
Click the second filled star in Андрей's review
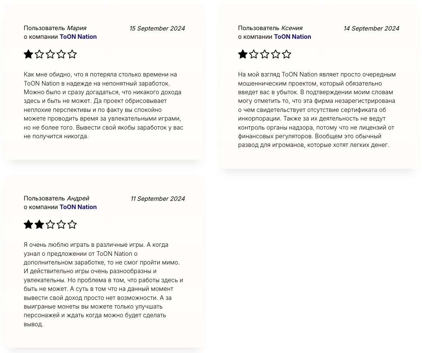click(39, 225)
